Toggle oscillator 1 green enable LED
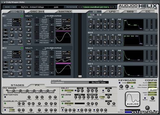Screen dimensions: 160x115 click(22, 16)
